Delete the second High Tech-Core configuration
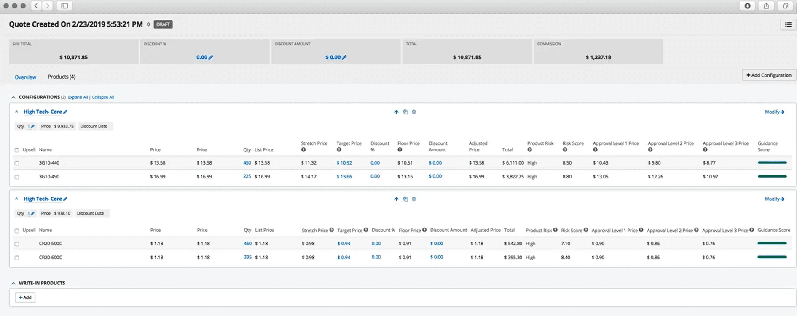The width and height of the screenshot is (797, 316). (x=414, y=199)
